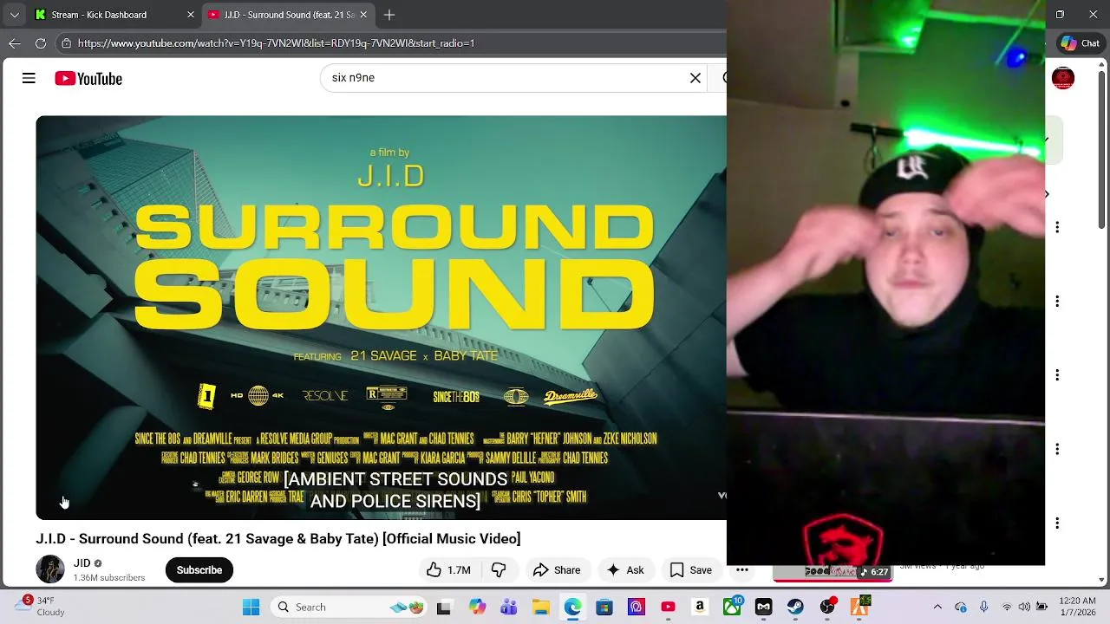Screen dimensions: 1110x624
Task: Pause the Surround Sound video player
Action: 381,317
